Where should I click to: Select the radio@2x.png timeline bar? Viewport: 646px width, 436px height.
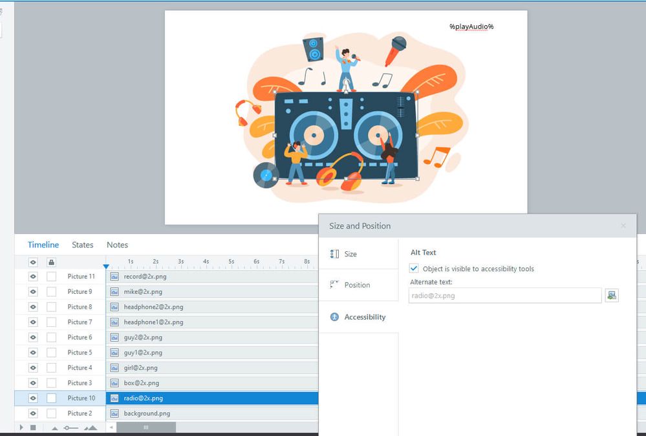[x=212, y=399]
